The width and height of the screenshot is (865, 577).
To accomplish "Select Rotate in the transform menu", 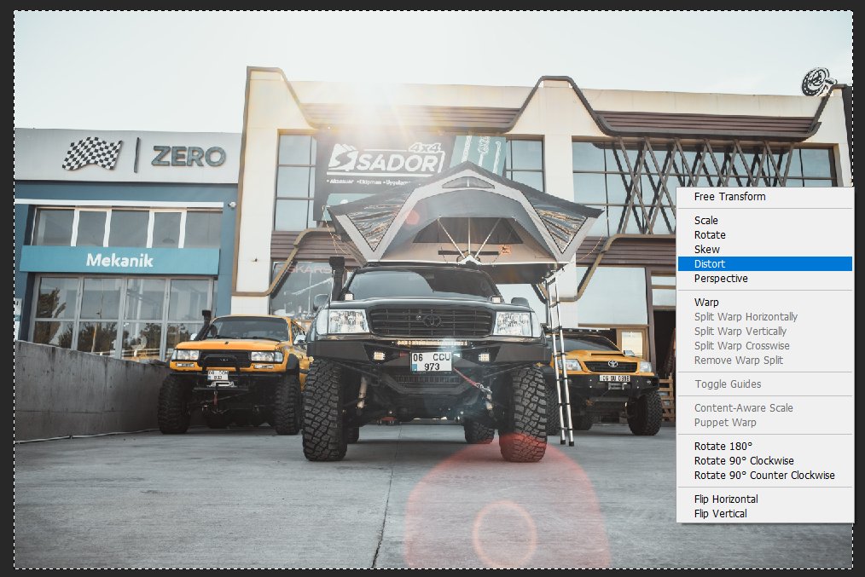I will tap(764, 234).
